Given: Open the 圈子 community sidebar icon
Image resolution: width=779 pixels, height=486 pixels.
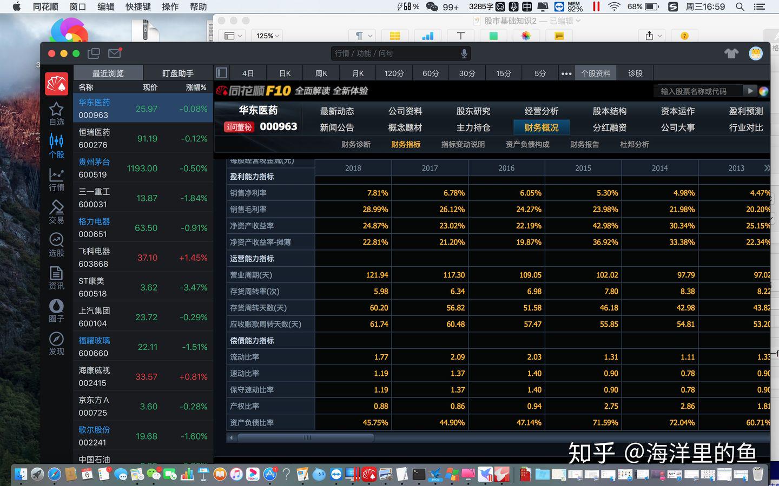Looking at the screenshot, I should 56,310.
